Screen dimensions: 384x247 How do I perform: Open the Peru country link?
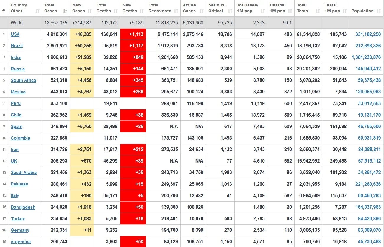[16, 103]
